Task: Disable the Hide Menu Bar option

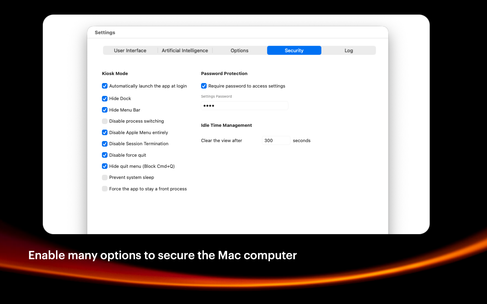Action: 105,110
